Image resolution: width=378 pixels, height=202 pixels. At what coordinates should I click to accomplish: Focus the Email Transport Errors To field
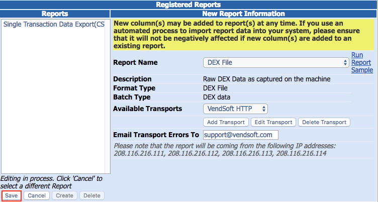click(241, 135)
